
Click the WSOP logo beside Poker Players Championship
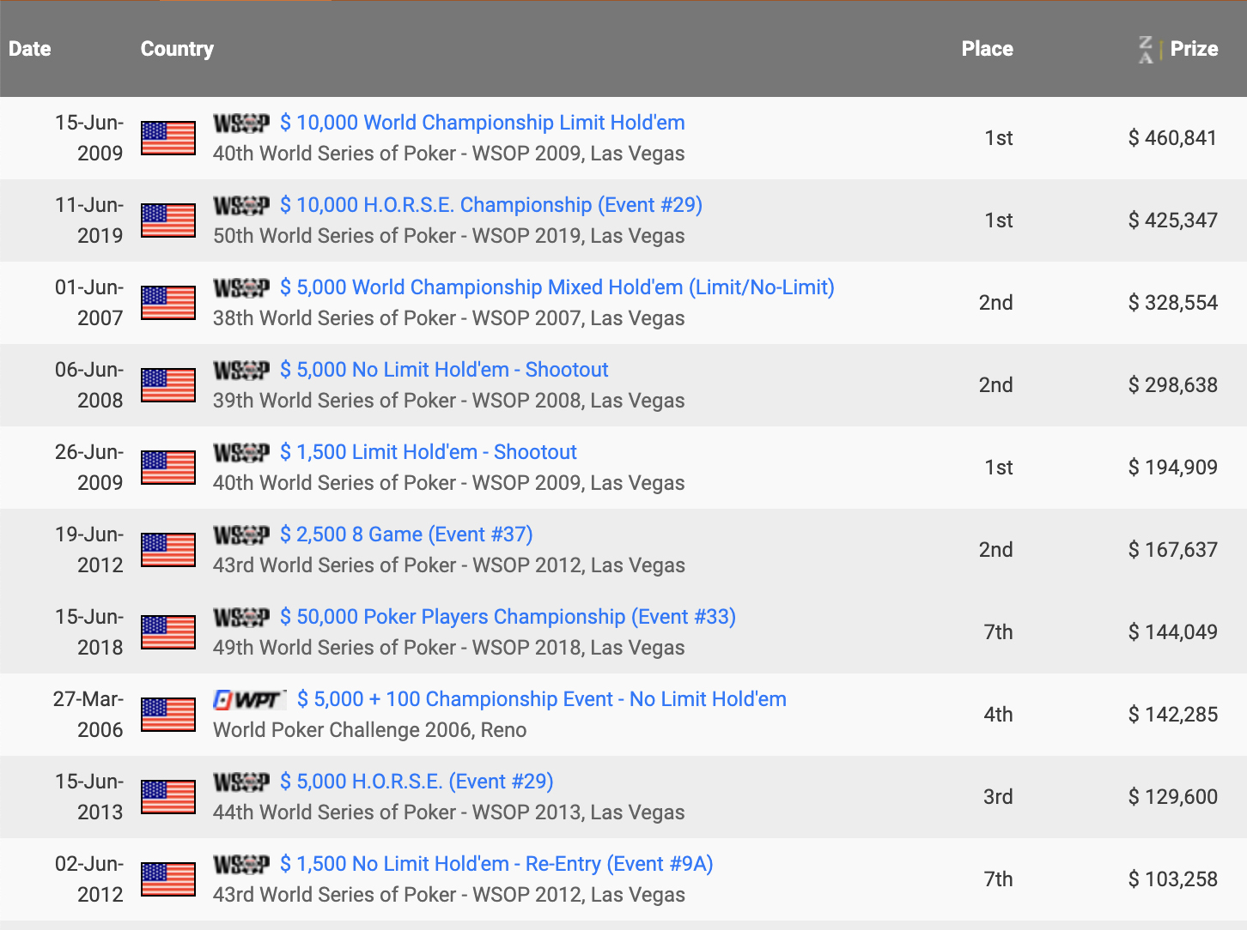click(x=241, y=618)
